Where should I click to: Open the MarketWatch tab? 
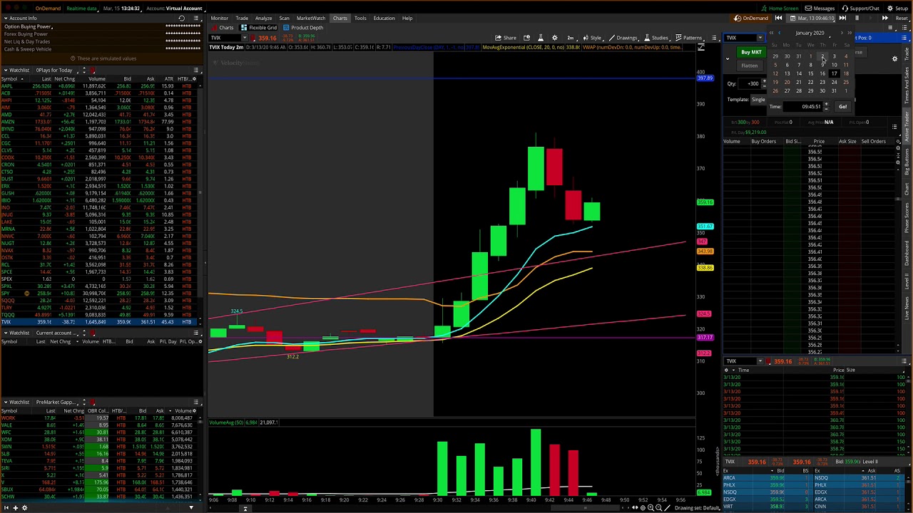310,18
